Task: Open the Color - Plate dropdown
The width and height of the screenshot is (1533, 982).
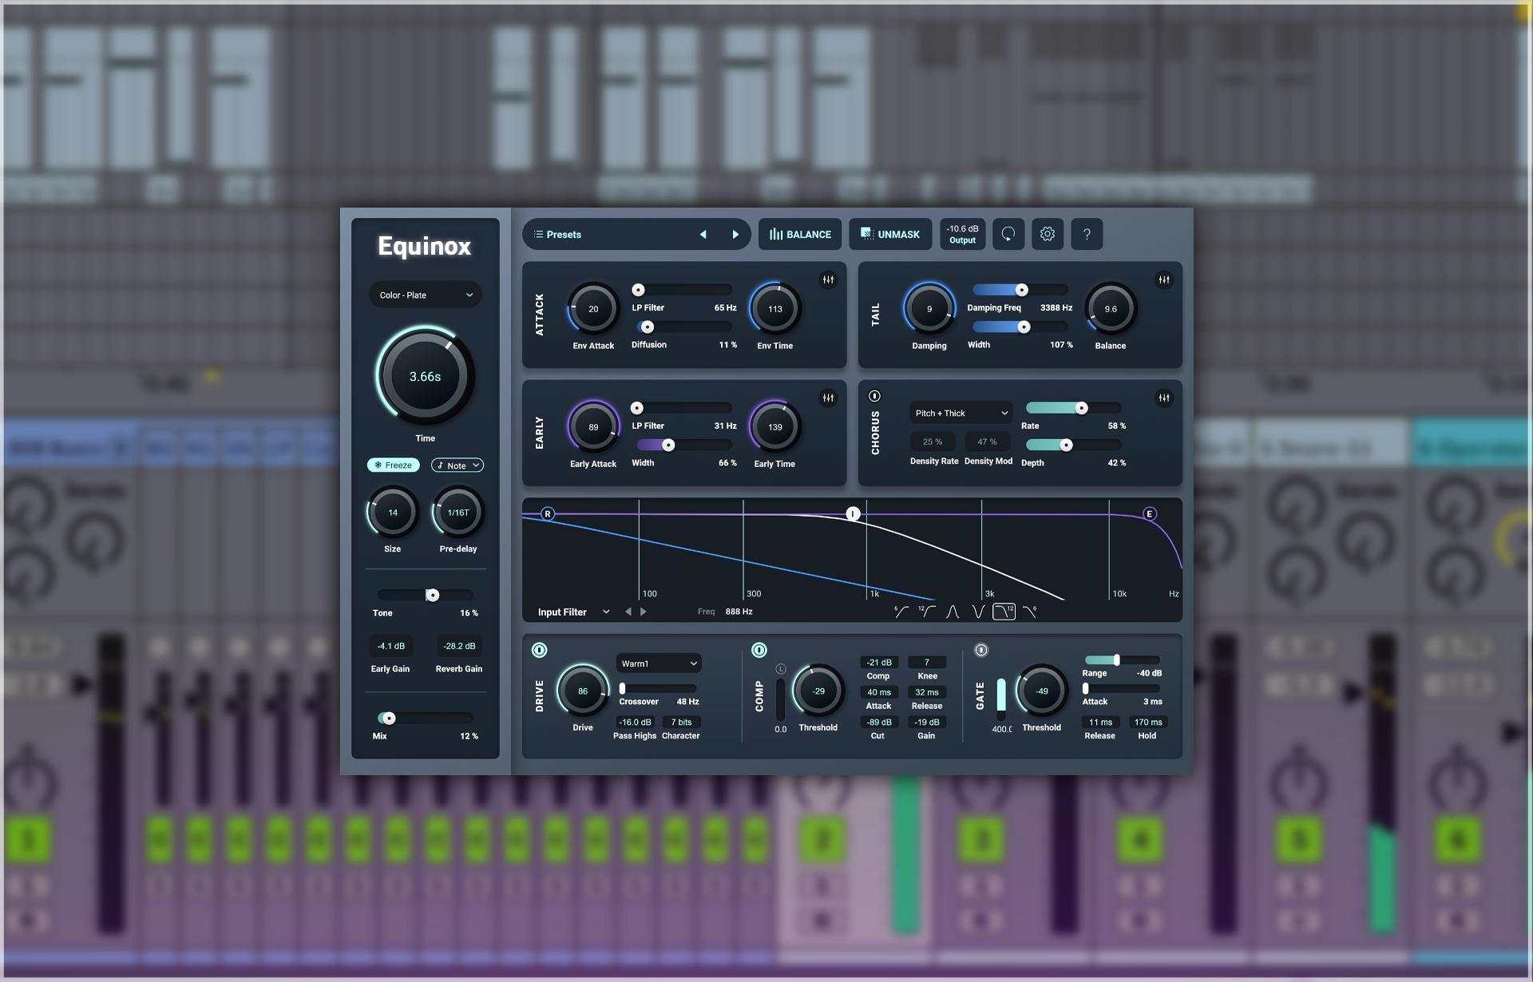Action: coord(426,295)
